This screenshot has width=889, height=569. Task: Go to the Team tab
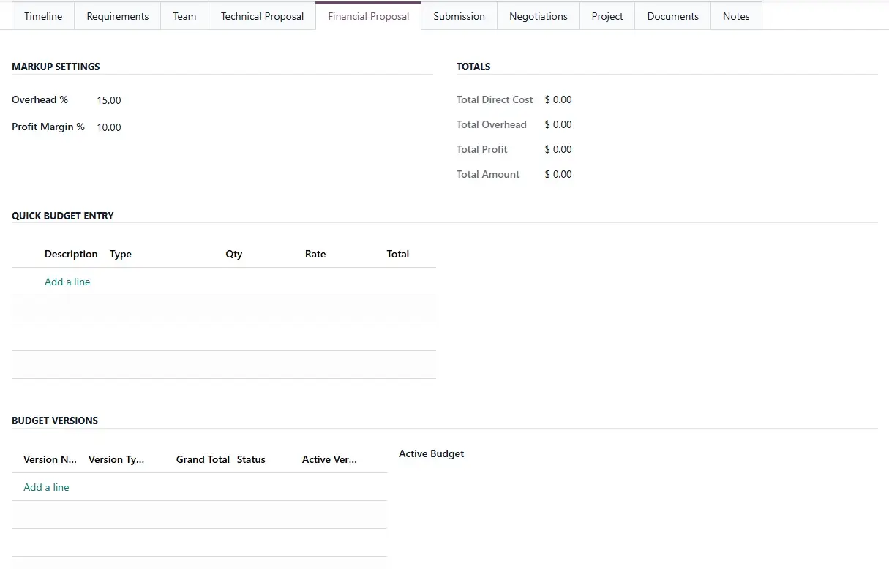pos(184,16)
